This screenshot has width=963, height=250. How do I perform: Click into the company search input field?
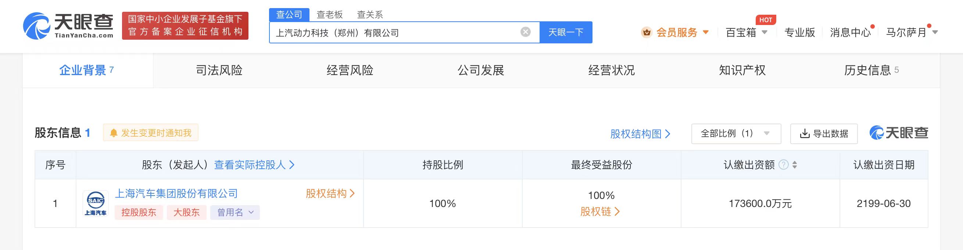coord(393,33)
